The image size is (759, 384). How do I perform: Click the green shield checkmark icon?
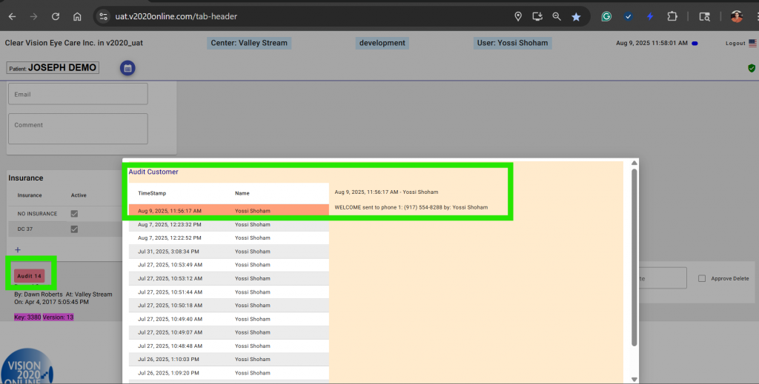point(751,68)
